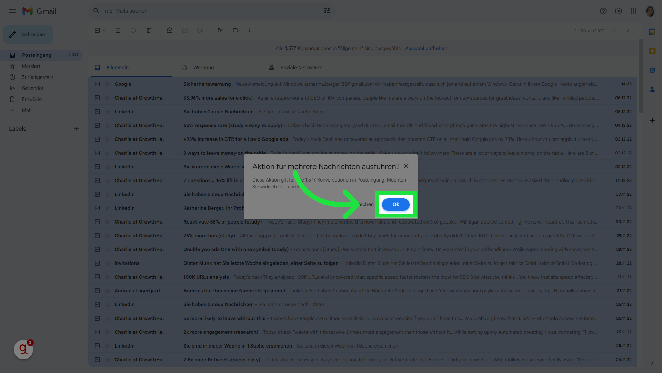Click the Gmail logo

(39, 11)
